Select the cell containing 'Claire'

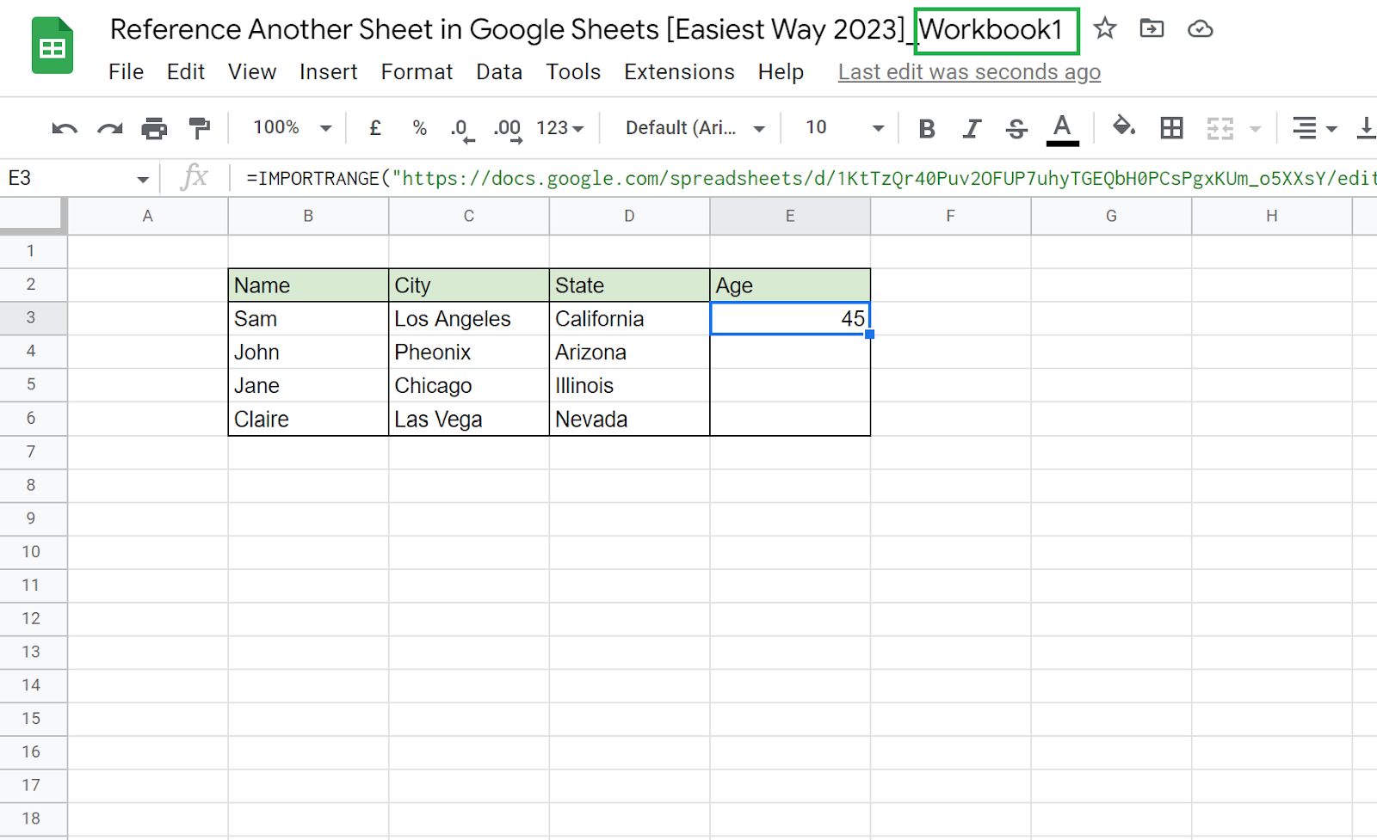[308, 420]
